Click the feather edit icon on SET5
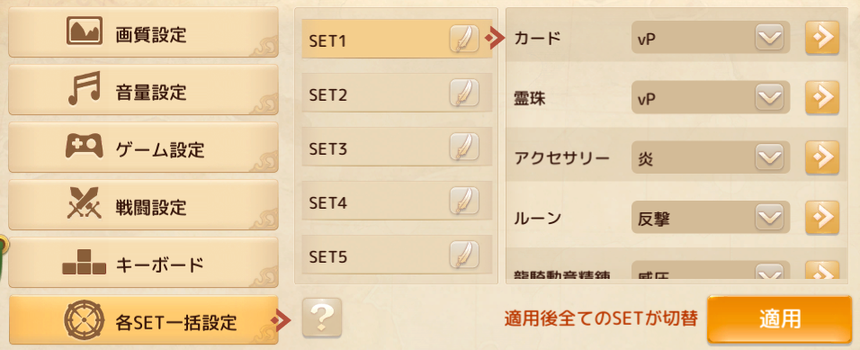The height and width of the screenshot is (350, 860). point(464,256)
